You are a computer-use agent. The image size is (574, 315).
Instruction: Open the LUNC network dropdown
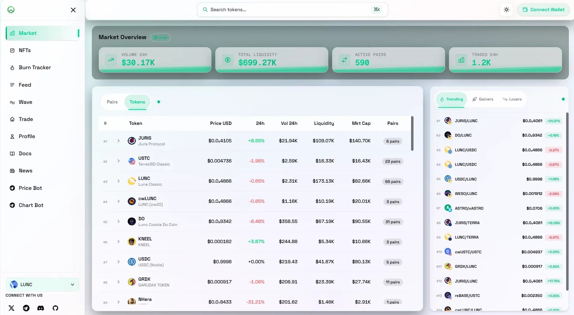point(42,285)
